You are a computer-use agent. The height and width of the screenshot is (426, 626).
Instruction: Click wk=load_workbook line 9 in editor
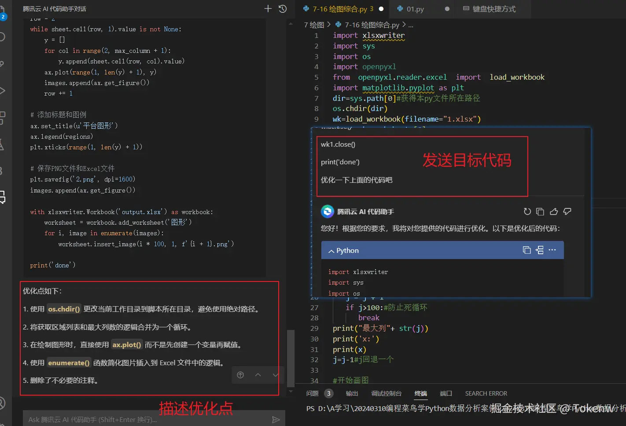point(407,119)
